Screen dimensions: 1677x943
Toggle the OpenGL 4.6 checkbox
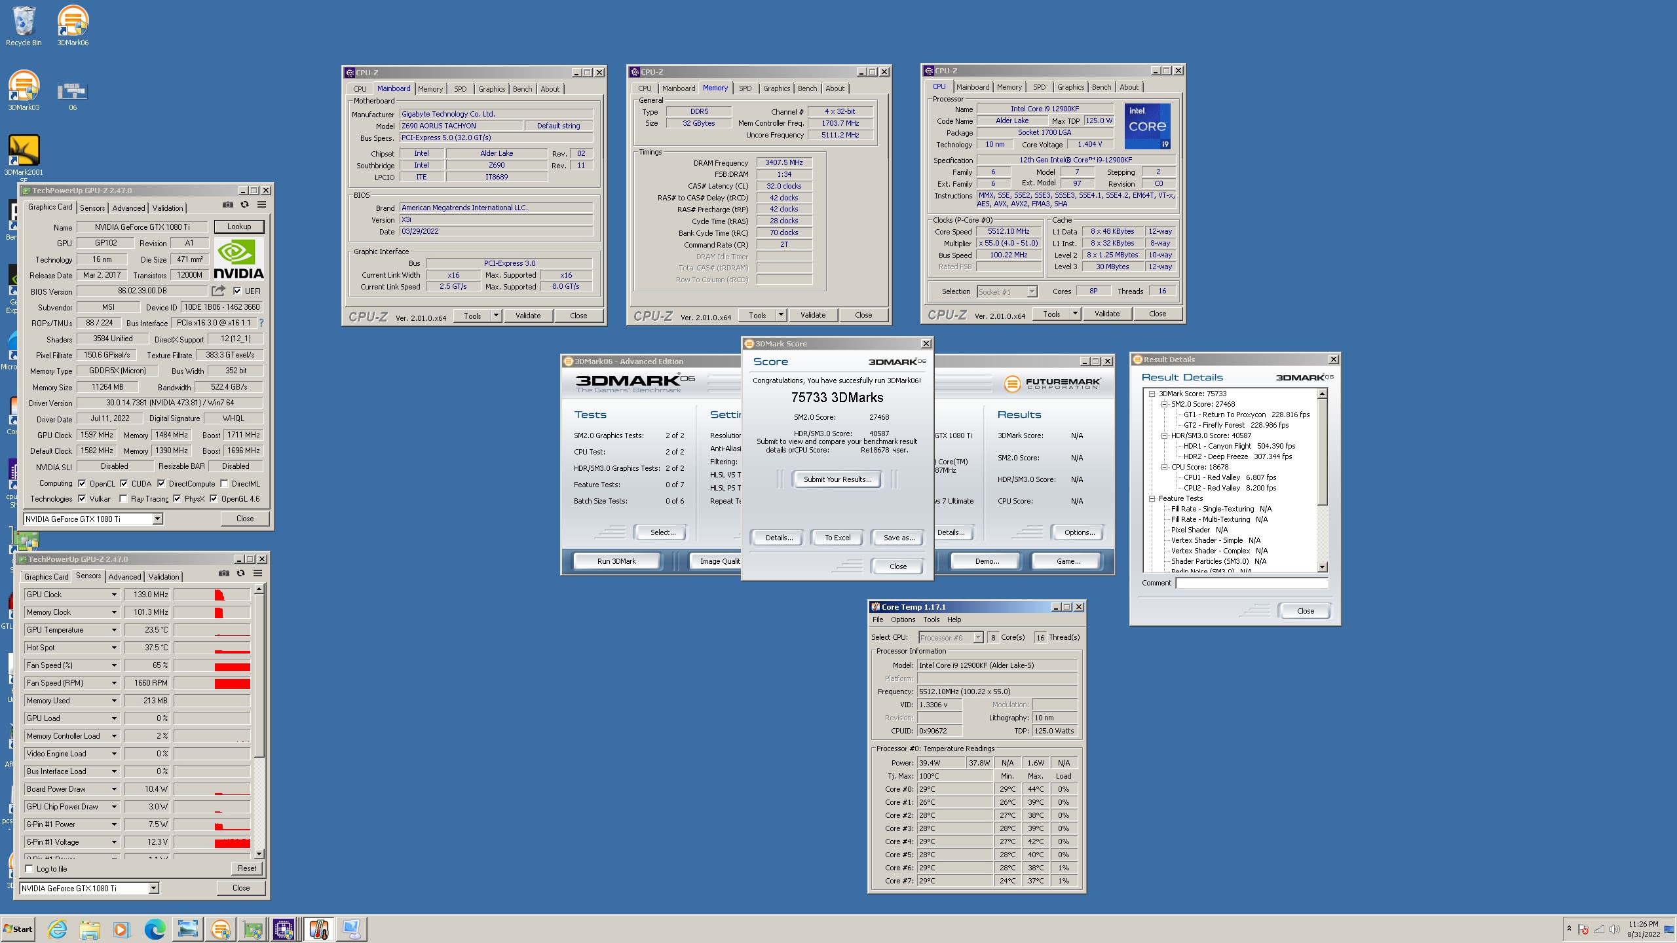click(x=214, y=498)
